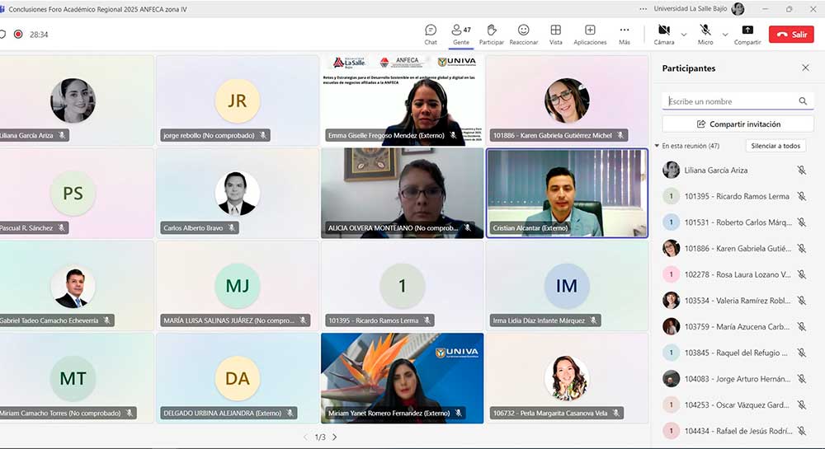Close the Participantes panel

click(805, 68)
